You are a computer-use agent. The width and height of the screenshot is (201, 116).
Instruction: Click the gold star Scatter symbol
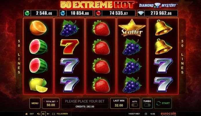point(132,28)
